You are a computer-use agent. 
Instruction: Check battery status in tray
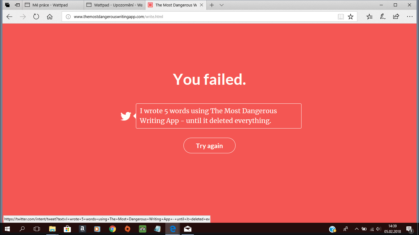tap(364, 229)
